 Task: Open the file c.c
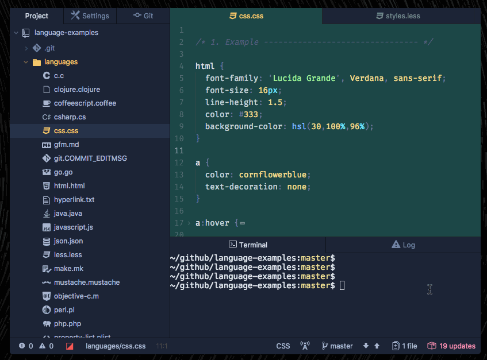point(59,76)
